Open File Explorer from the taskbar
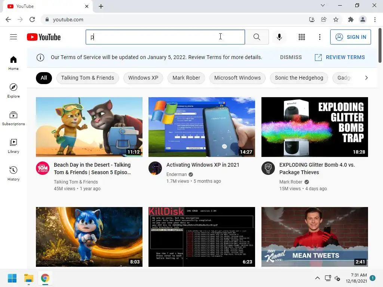 (28, 278)
